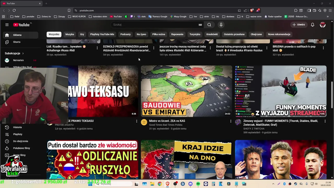Open the browser extensions puzzle icon
The image size is (334, 188).
[296, 10]
